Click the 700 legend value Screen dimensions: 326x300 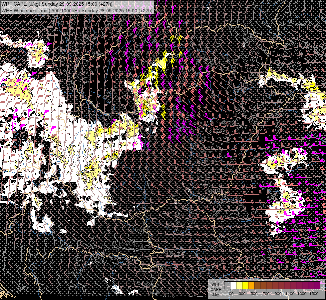pyautogui.click(x=266, y=294)
